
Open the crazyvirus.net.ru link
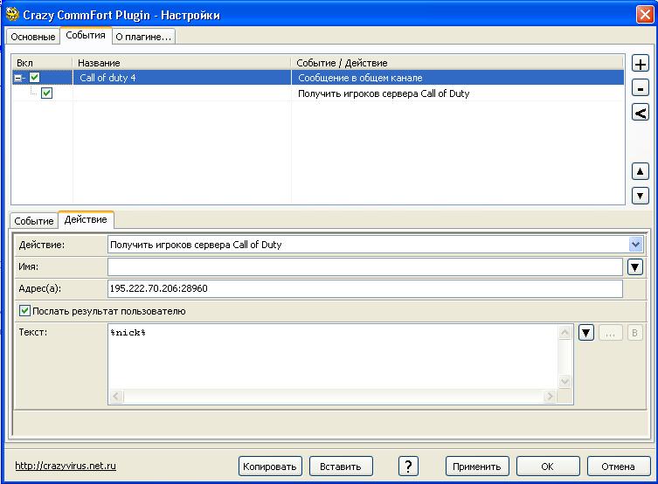coord(66,466)
